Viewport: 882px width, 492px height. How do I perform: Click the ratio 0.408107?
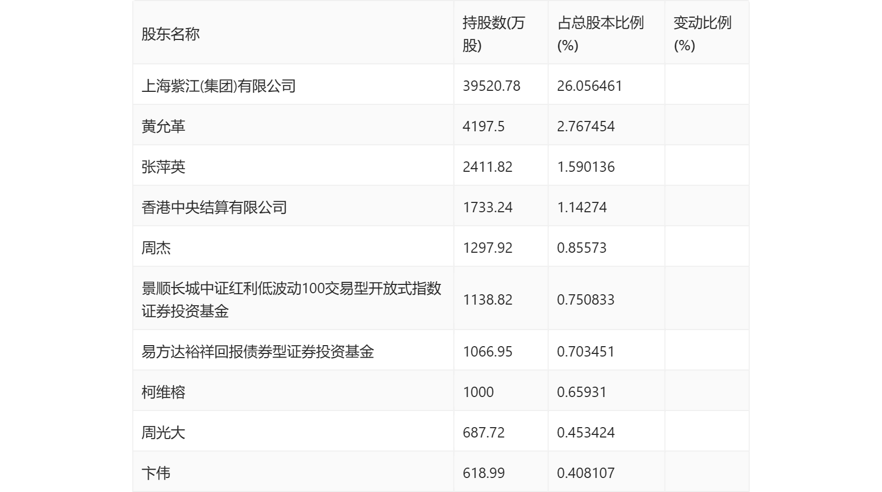(586, 473)
